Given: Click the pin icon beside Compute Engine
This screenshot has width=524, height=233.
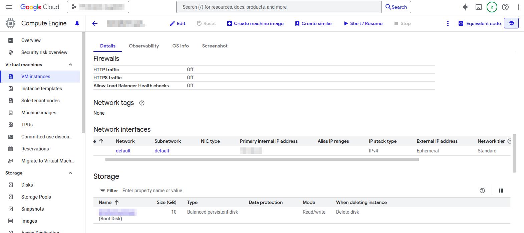Looking at the screenshot, I should point(77,23).
